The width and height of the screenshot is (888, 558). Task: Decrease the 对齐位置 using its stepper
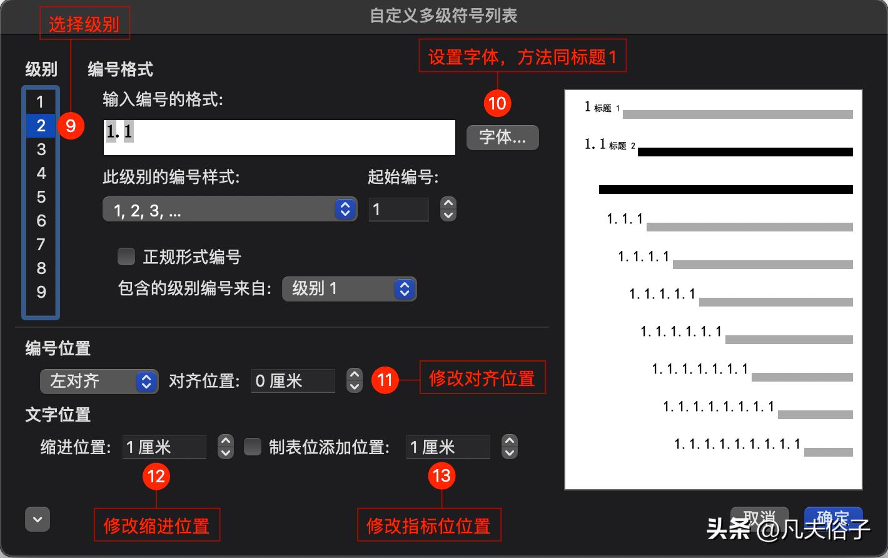click(354, 386)
